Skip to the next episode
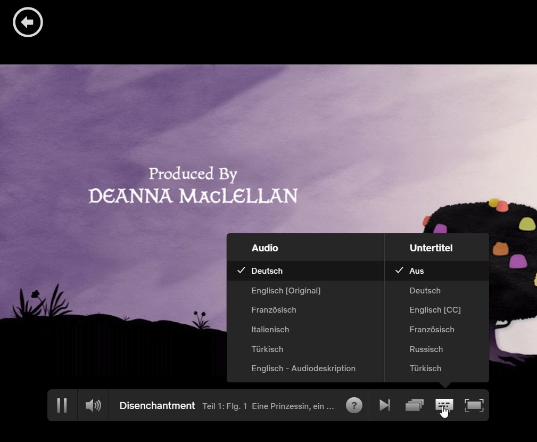 coord(385,405)
